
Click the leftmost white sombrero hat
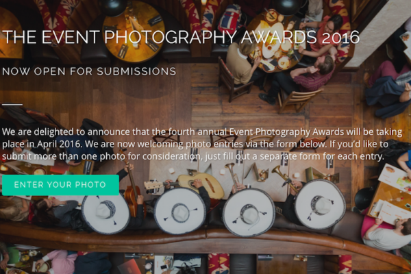click(x=106, y=212)
